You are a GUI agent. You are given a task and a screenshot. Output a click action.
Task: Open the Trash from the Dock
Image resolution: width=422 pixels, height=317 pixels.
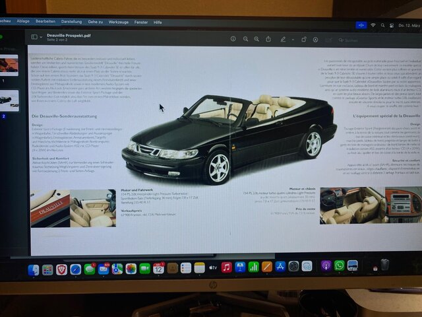click(385, 264)
